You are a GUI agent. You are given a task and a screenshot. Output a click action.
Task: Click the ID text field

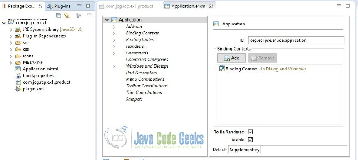tap(296, 40)
